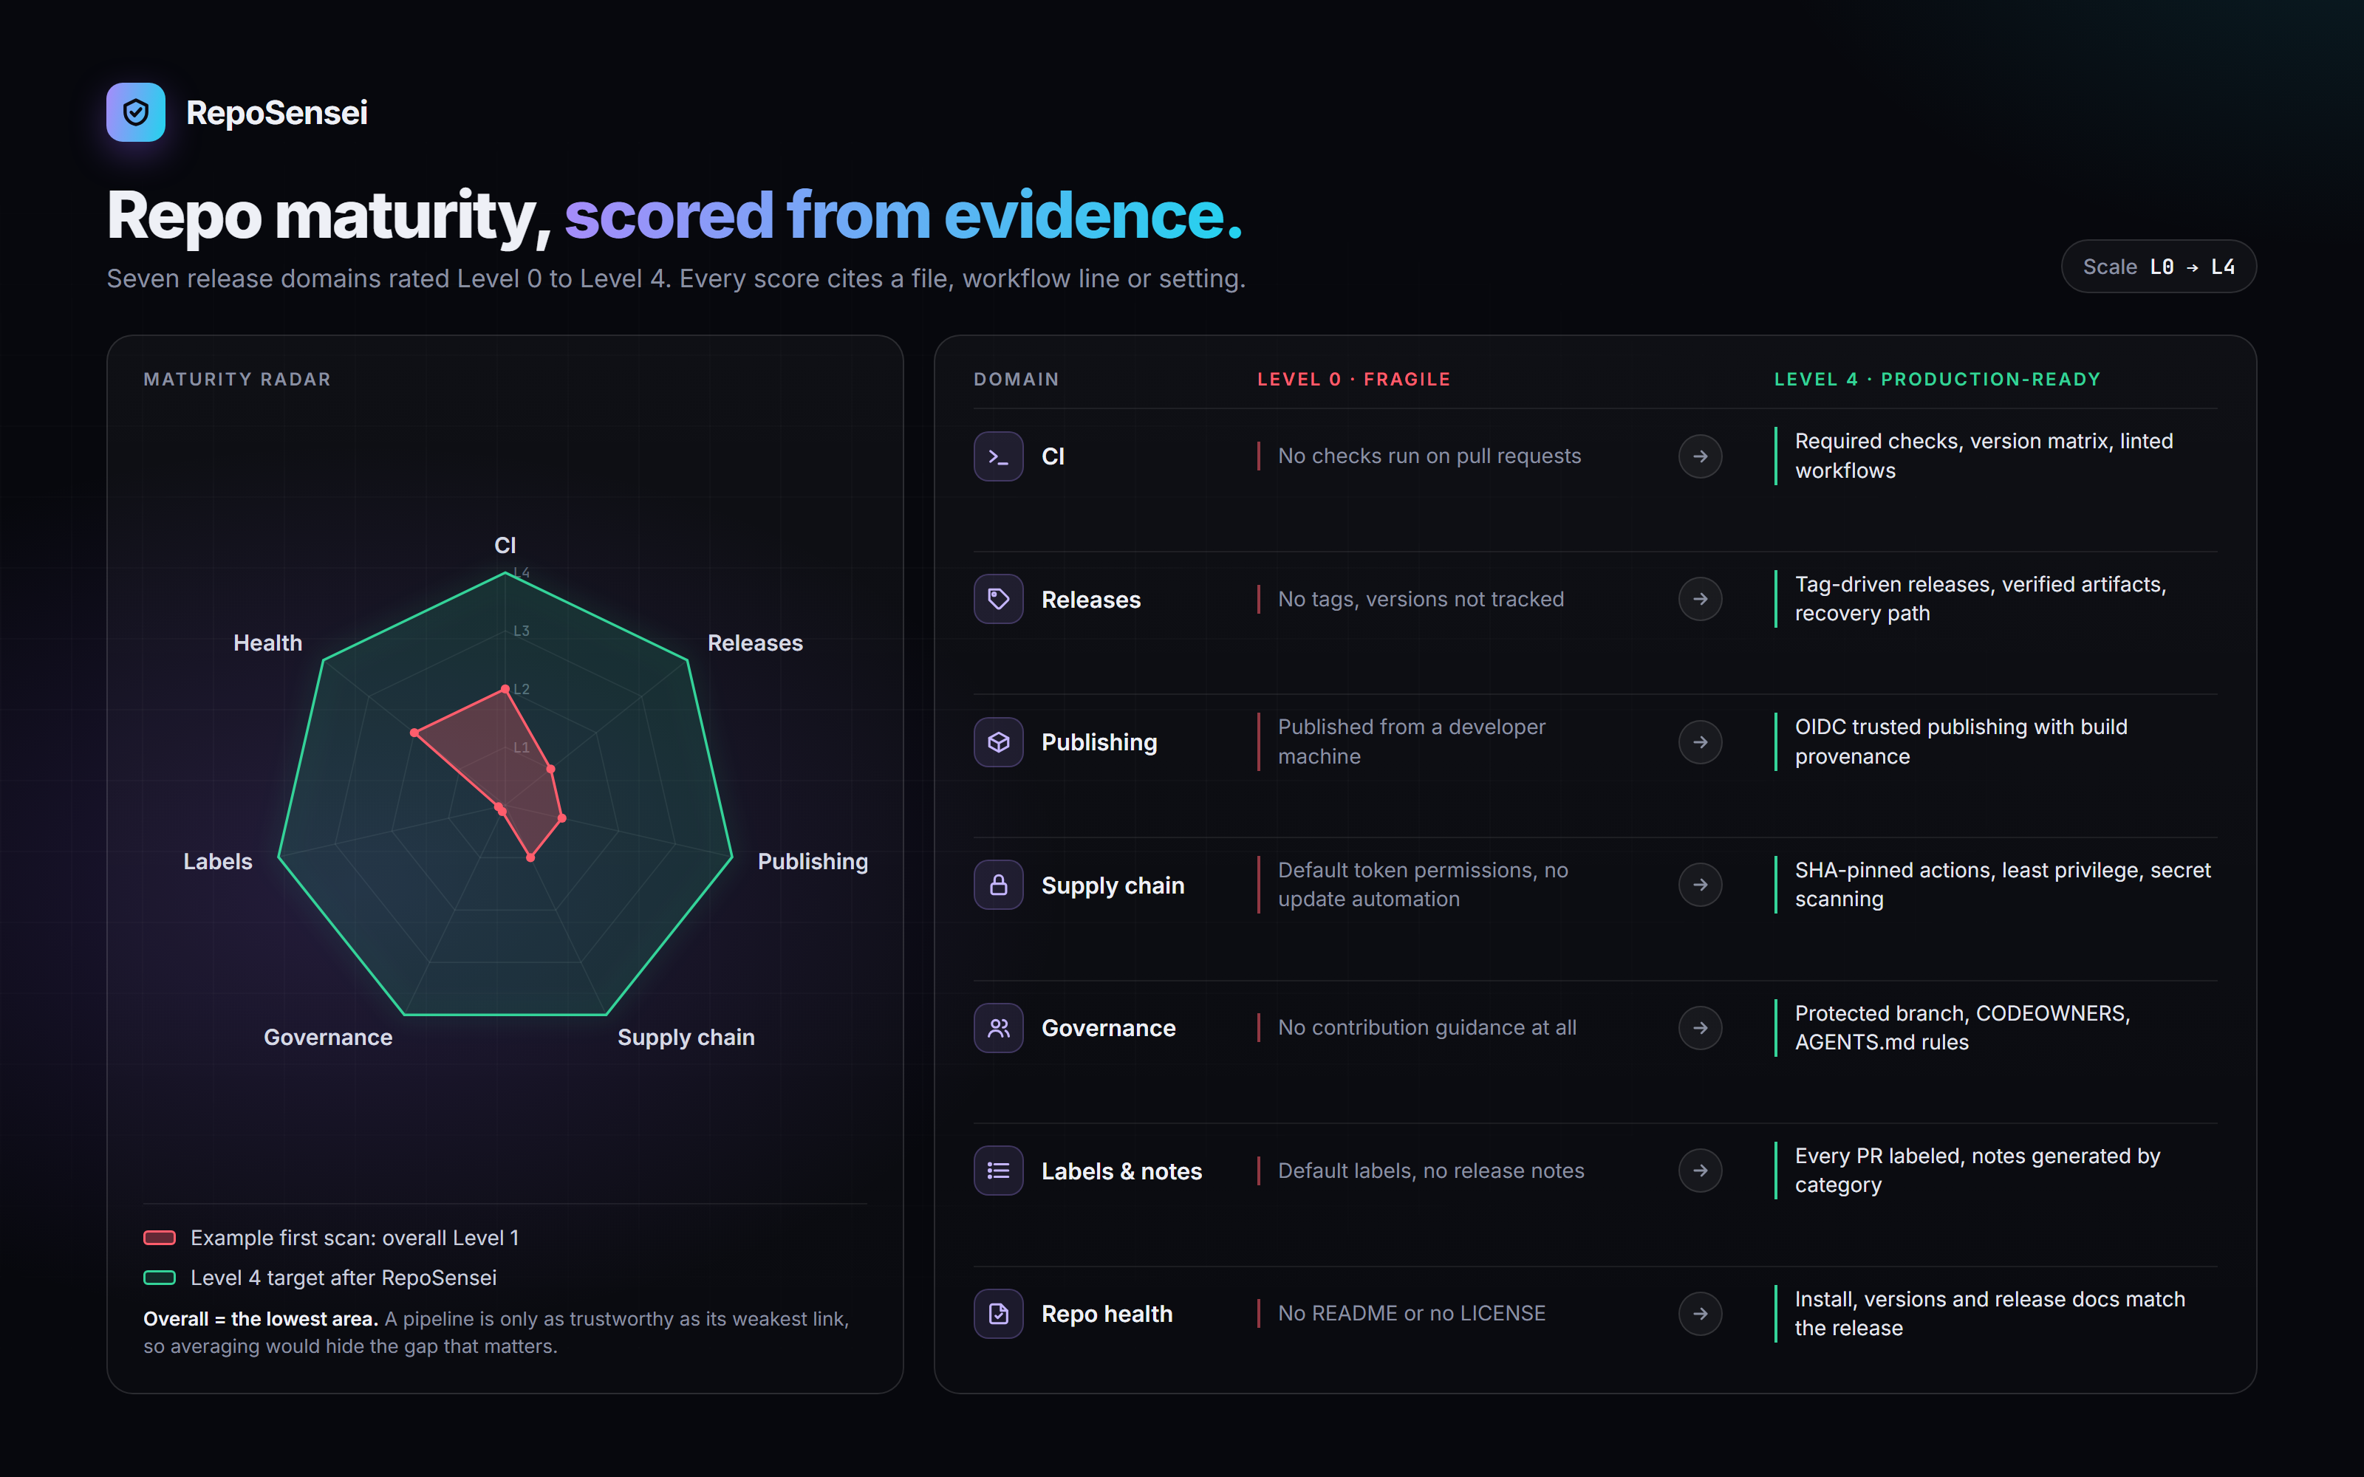Click the Releases axis label on the radar
The height and width of the screenshot is (1477, 2364).
tap(755, 642)
